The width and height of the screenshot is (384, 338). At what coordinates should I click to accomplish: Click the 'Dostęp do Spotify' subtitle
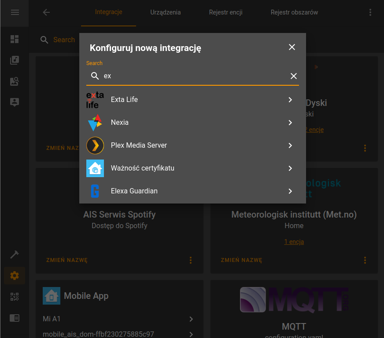tap(119, 225)
